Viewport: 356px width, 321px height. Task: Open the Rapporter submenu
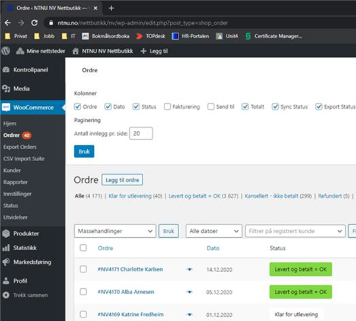(x=15, y=182)
